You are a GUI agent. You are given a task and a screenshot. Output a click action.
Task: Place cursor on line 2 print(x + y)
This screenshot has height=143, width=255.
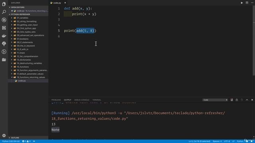84,14
